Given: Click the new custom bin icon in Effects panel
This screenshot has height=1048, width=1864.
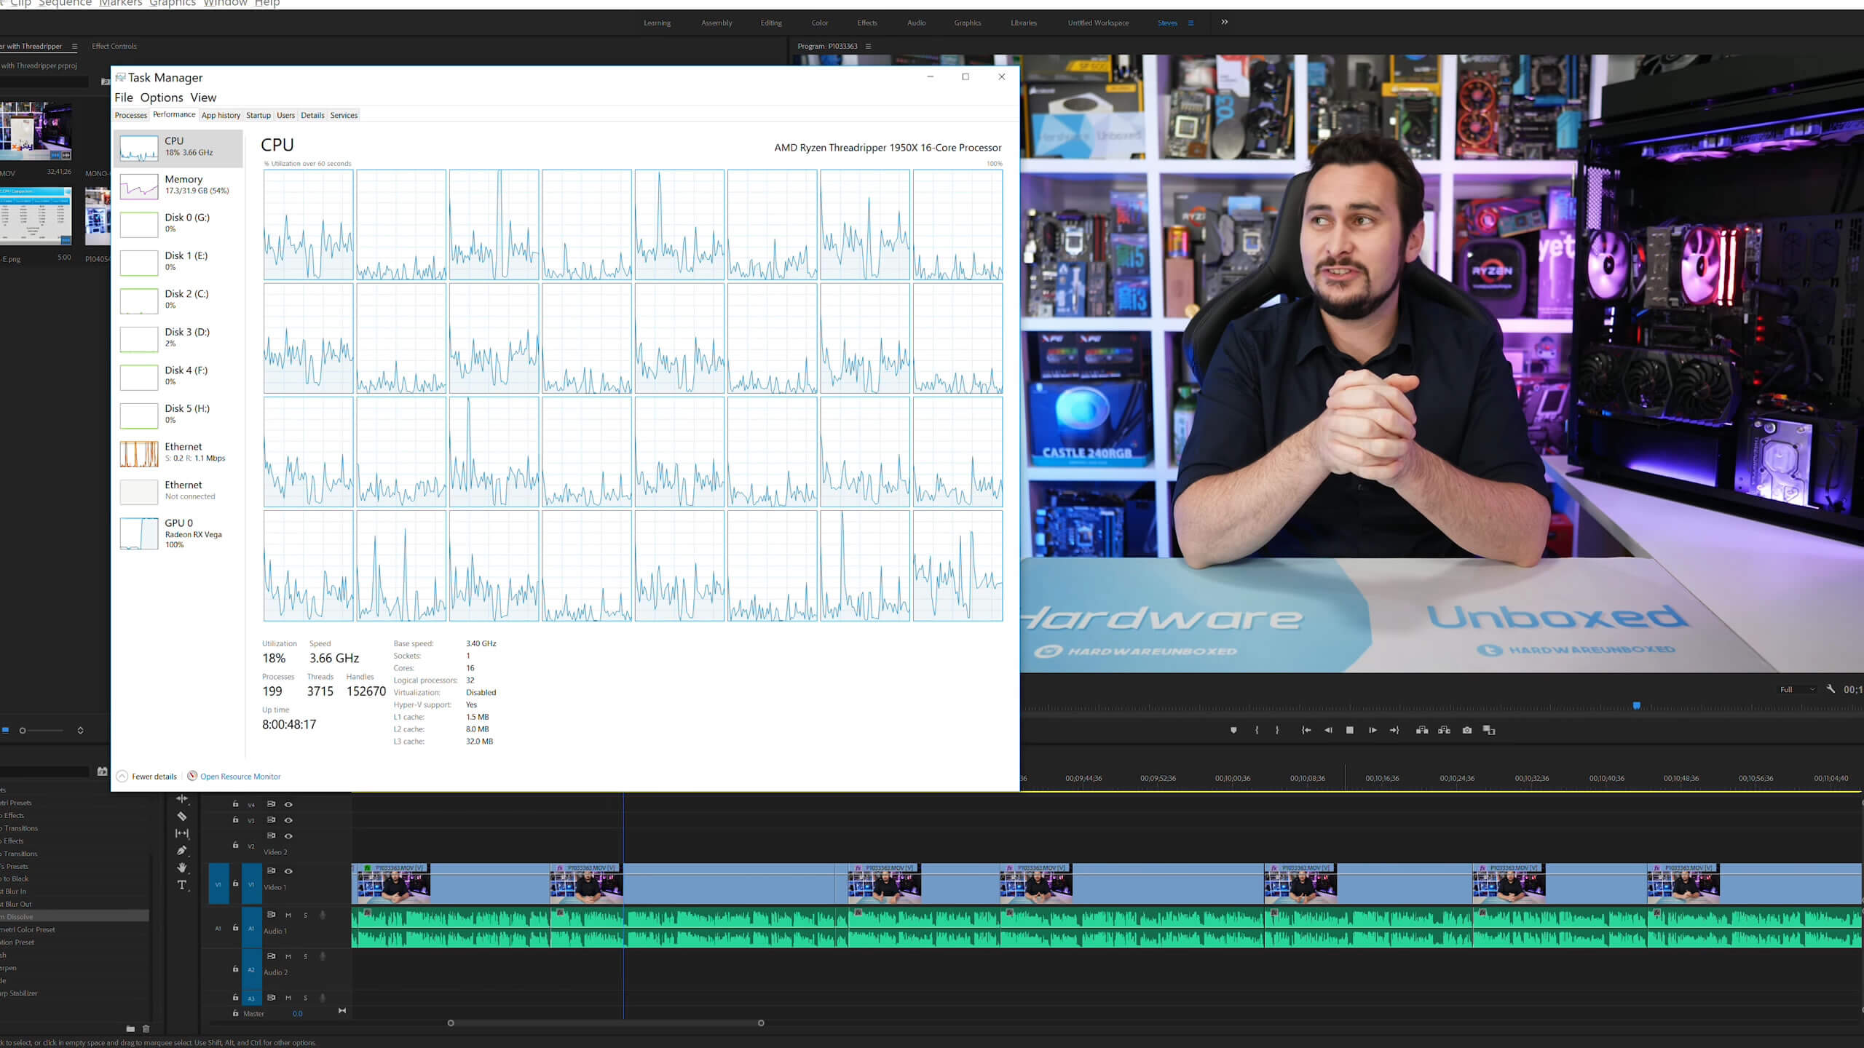Looking at the screenshot, I should [x=130, y=1028].
